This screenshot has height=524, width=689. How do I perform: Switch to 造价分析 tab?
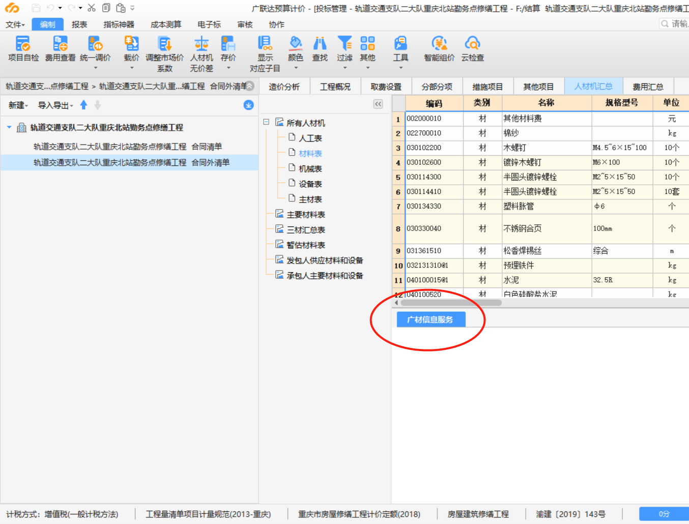click(284, 86)
